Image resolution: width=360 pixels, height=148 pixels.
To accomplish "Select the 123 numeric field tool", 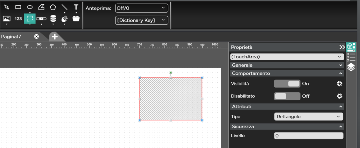I will coord(18,19).
